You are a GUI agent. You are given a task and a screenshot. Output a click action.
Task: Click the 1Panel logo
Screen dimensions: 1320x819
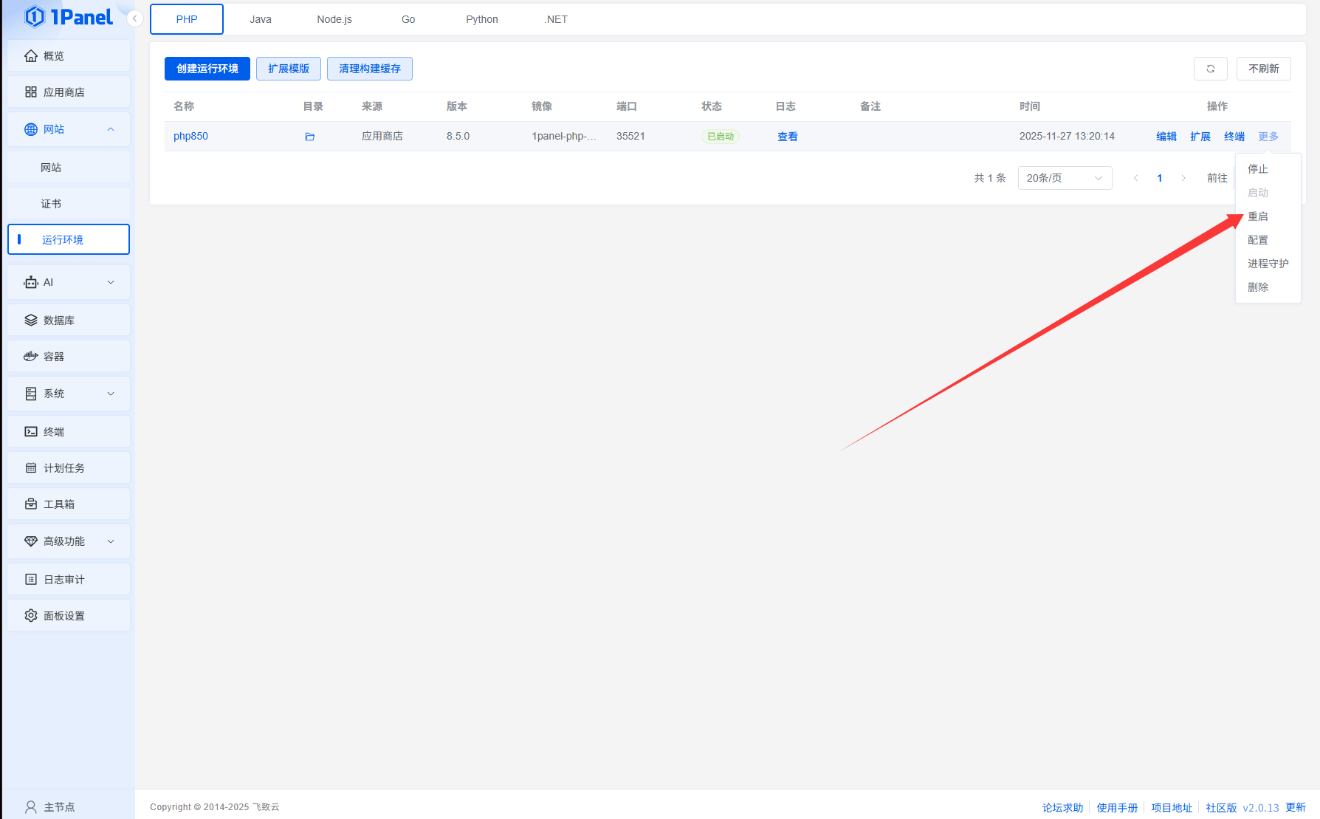click(69, 17)
